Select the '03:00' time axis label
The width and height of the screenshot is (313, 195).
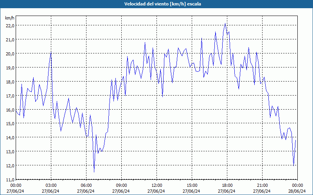(x=51, y=185)
